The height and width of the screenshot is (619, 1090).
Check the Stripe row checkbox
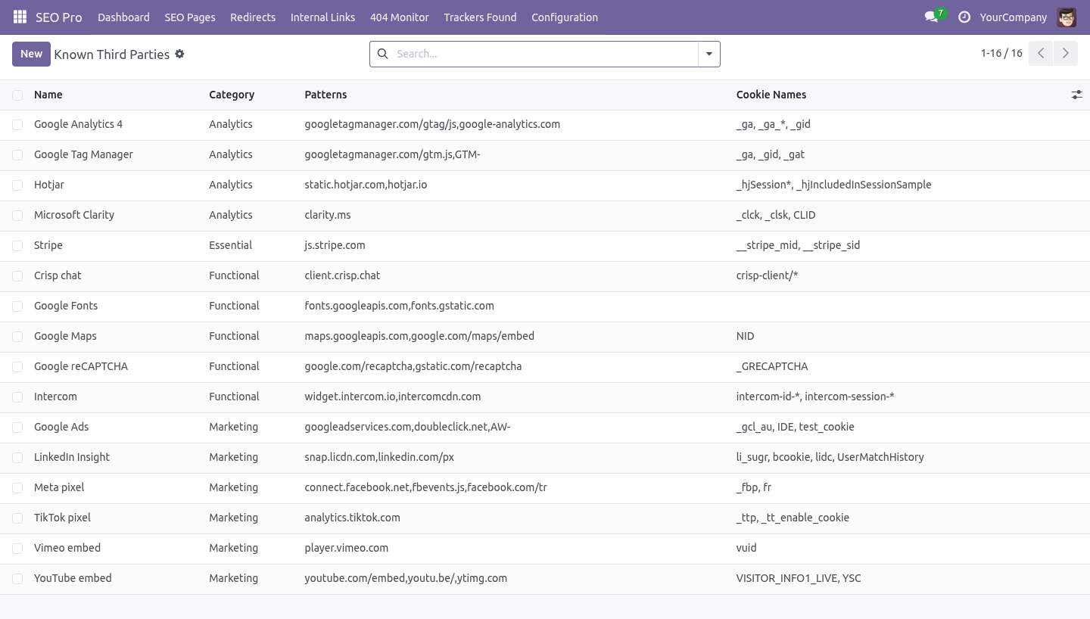tap(17, 246)
